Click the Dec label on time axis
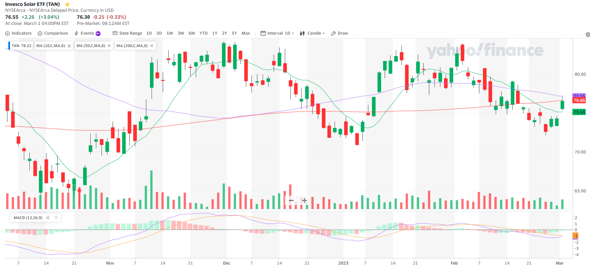The image size is (590, 272). click(x=227, y=263)
